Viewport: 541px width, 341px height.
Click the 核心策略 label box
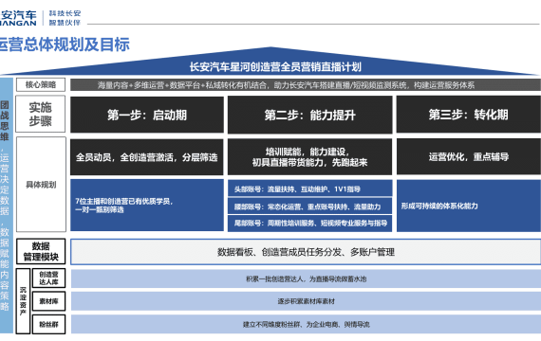tap(41, 84)
